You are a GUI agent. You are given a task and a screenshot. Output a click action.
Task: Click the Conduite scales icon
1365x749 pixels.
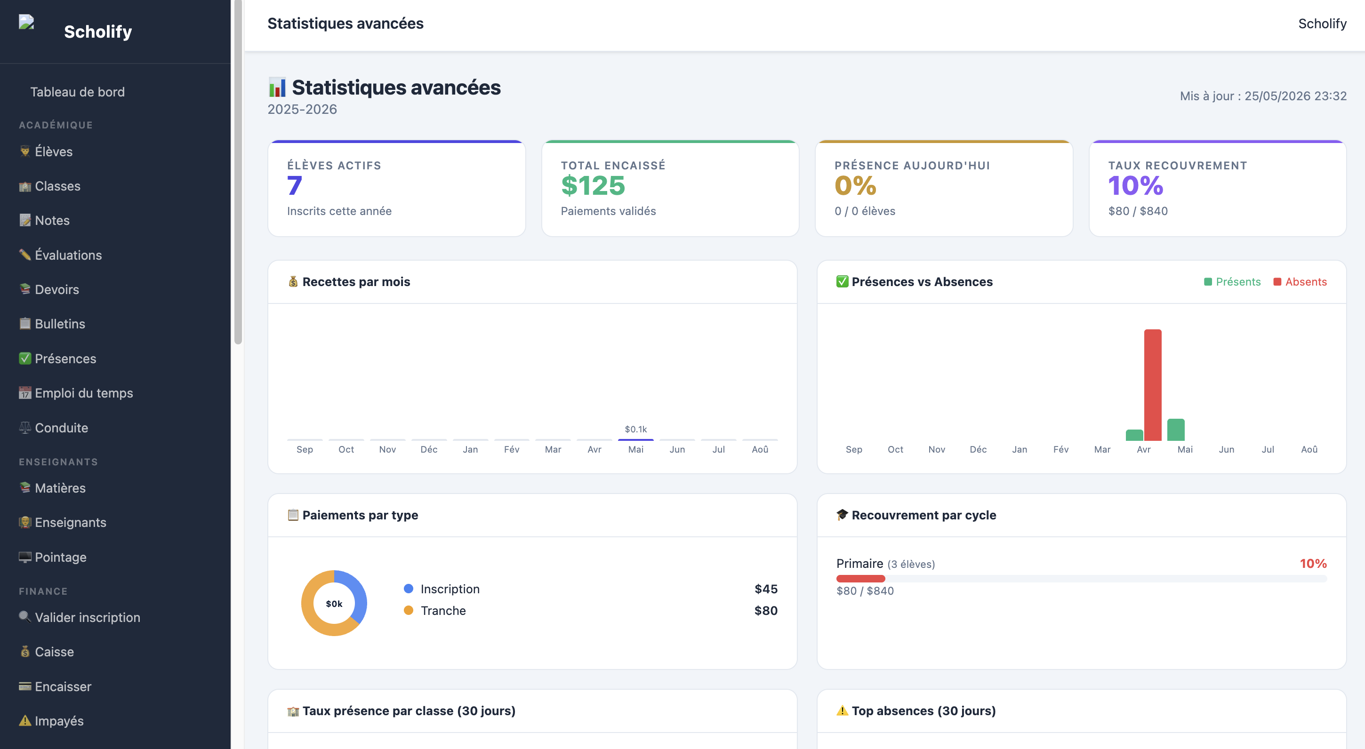click(x=25, y=428)
